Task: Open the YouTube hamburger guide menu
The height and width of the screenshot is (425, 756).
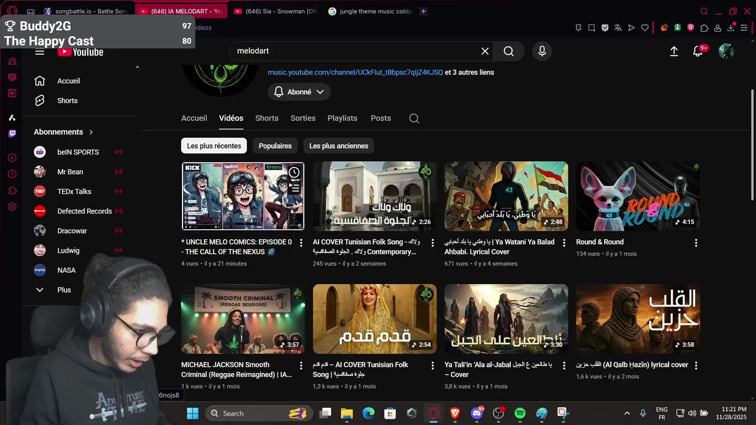Action: tap(40, 52)
